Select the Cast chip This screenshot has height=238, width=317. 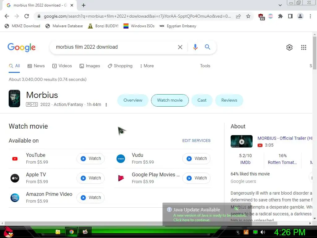[202, 100]
